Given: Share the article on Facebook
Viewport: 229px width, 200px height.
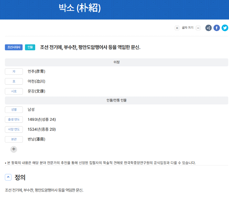Looking at the screenshot, I should pyautogui.click(x=217, y=28).
